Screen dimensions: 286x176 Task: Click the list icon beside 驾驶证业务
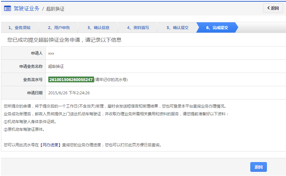[x=7, y=8]
